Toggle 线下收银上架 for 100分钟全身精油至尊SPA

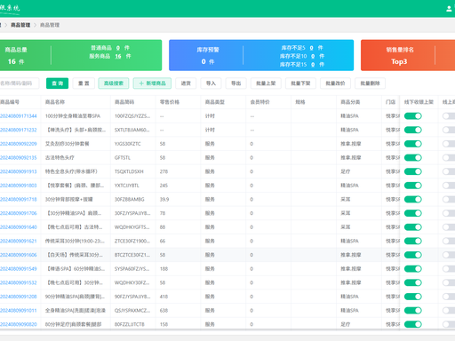(413, 116)
